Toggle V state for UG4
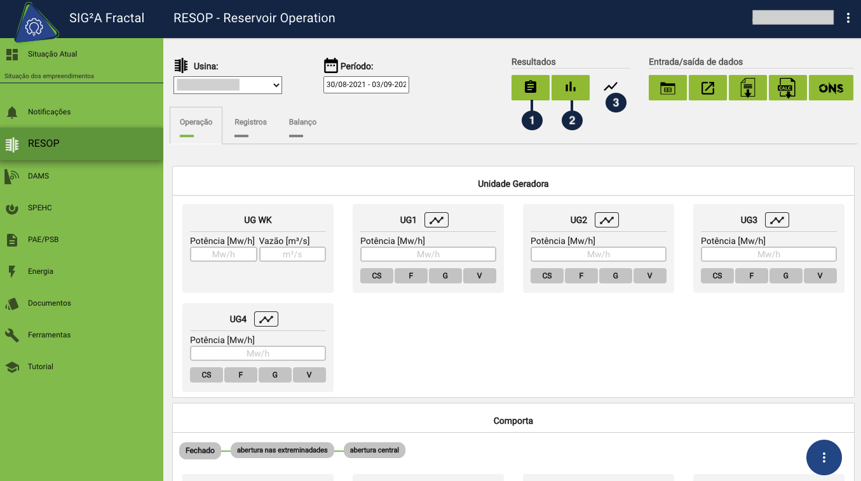The width and height of the screenshot is (861, 481). (x=309, y=375)
